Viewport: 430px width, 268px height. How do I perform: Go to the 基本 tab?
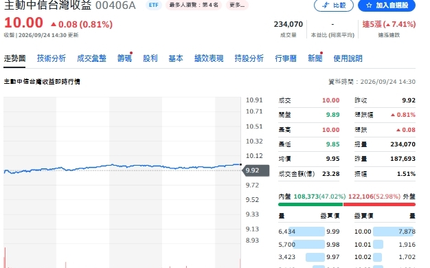pyautogui.click(x=176, y=58)
